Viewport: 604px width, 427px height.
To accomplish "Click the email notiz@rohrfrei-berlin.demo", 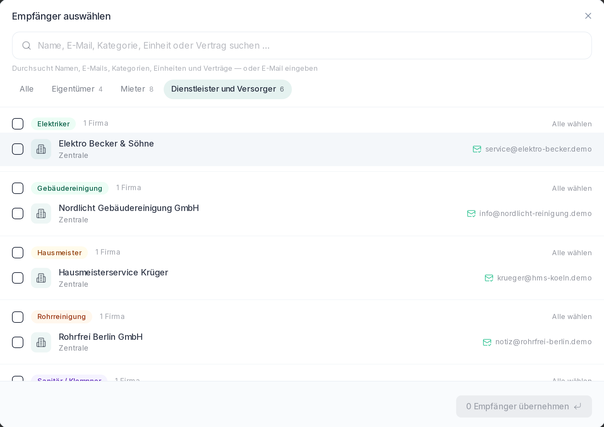I will click(544, 342).
